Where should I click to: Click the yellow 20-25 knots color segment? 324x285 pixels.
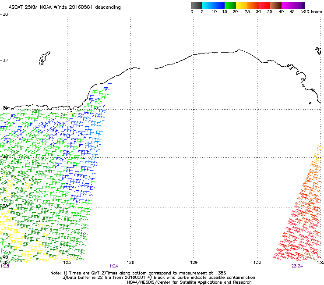pyautogui.click(x=242, y=5)
